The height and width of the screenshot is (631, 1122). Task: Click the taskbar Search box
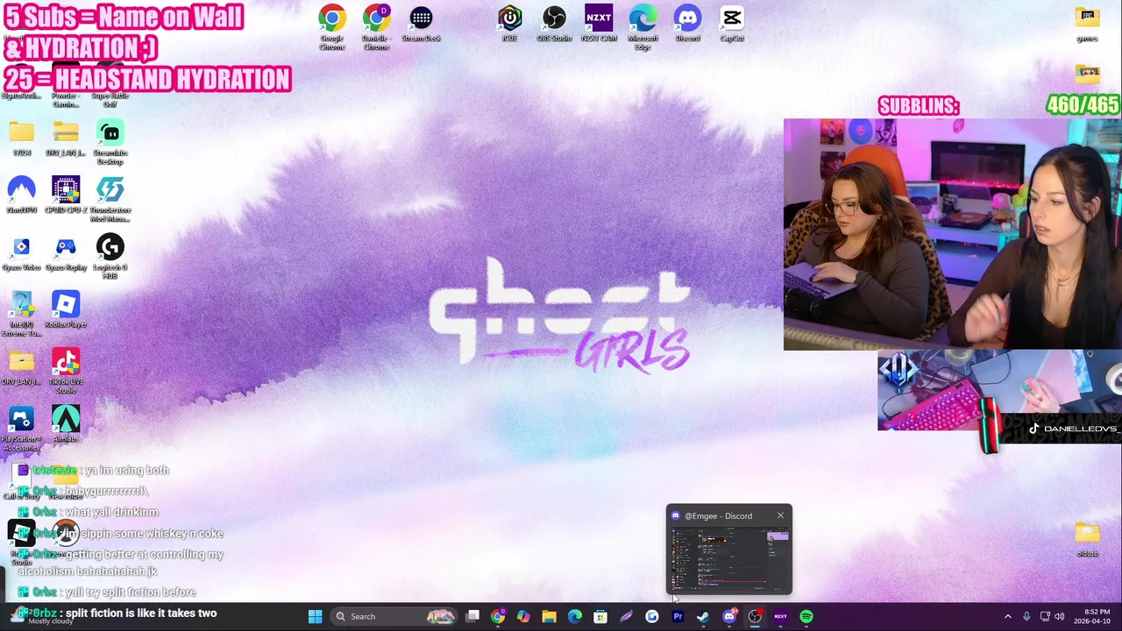point(394,616)
